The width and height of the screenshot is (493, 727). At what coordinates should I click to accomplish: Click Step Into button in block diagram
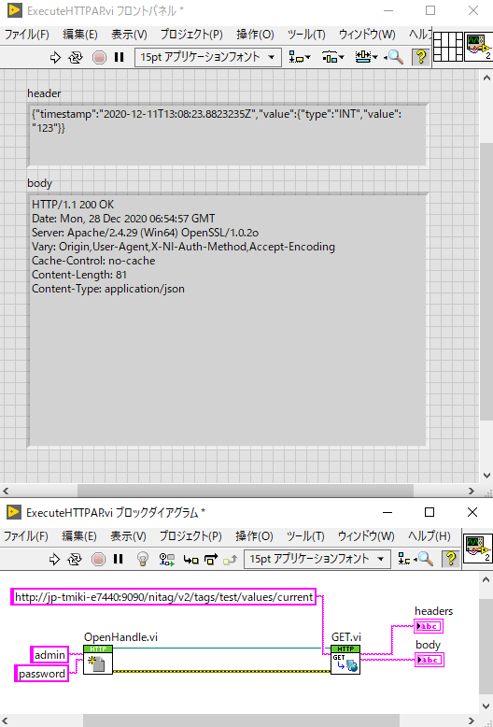pos(190,560)
